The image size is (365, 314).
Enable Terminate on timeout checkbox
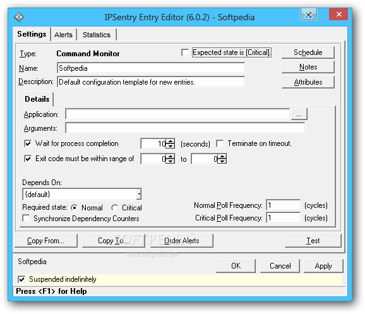click(220, 143)
